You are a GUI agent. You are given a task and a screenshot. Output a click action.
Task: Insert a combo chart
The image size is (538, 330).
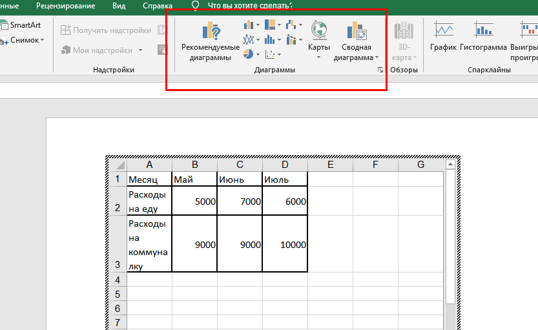pyautogui.click(x=292, y=40)
